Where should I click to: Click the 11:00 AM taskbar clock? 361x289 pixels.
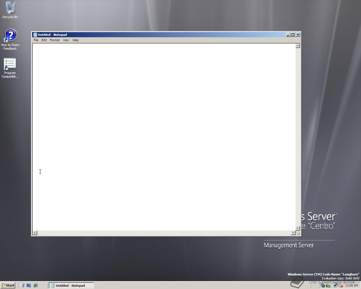click(351, 285)
